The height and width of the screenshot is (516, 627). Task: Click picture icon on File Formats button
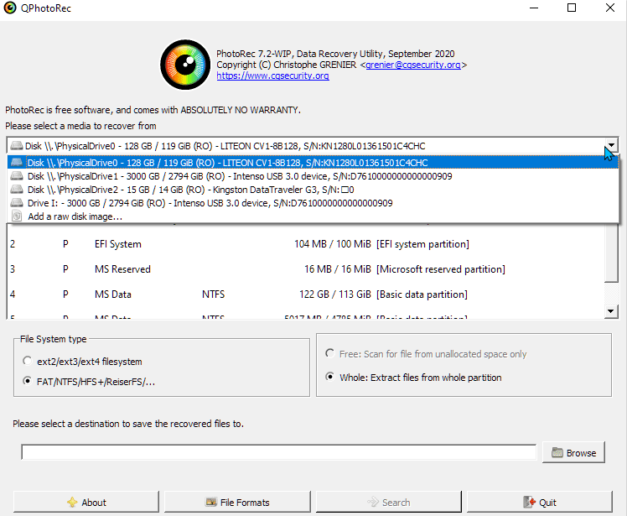coord(211,502)
